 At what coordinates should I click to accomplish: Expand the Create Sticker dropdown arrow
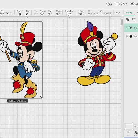click(x=72, y=14)
